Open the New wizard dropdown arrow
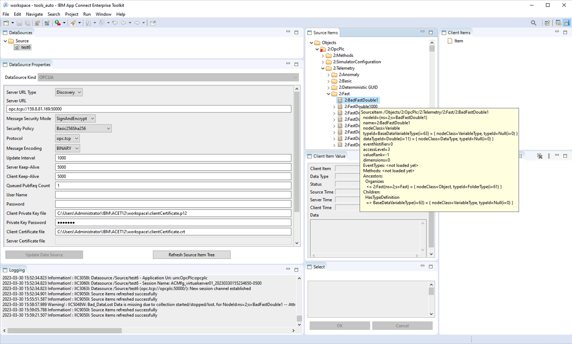Image resolution: width=572 pixels, height=344 pixels. [13, 23]
